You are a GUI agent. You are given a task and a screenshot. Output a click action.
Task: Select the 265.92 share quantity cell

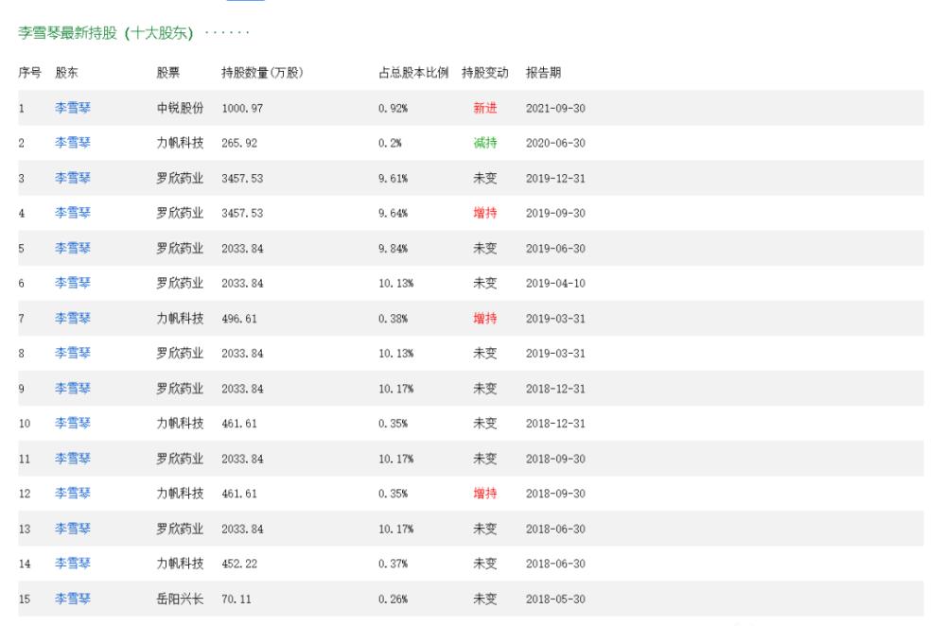239,144
